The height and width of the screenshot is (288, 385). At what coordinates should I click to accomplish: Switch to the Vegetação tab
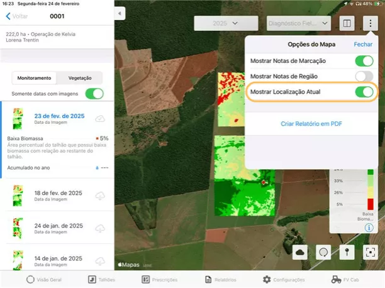coord(80,78)
